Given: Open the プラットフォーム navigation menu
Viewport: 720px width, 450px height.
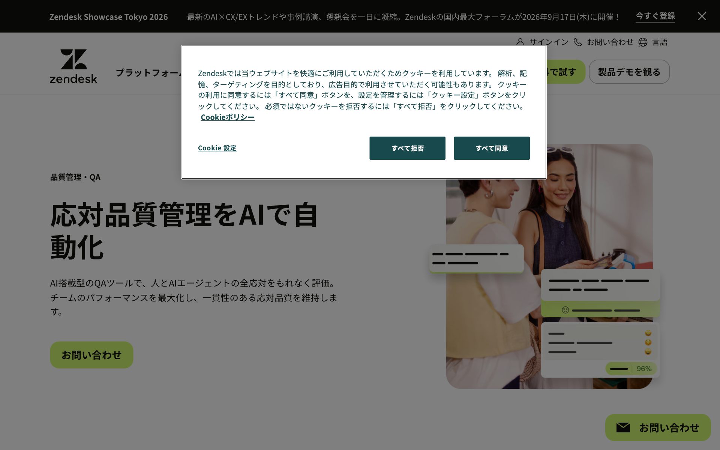Looking at the screenshot, I should click(148, 72).
